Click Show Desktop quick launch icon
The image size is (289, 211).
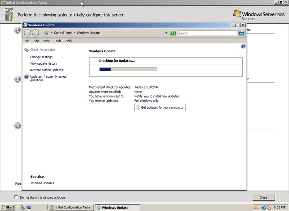[29, 207]
